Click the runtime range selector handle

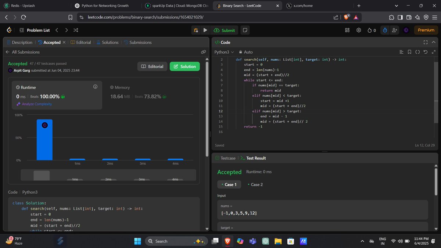coord(42,175)
